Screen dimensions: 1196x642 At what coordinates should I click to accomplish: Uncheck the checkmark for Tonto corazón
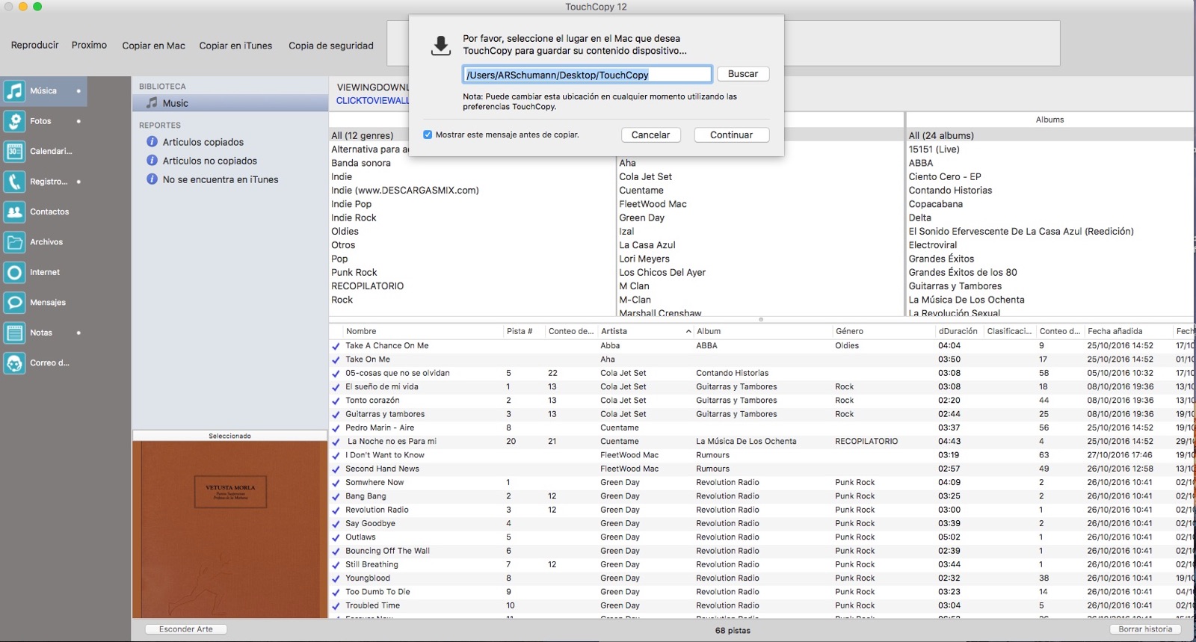pos(336,401)
